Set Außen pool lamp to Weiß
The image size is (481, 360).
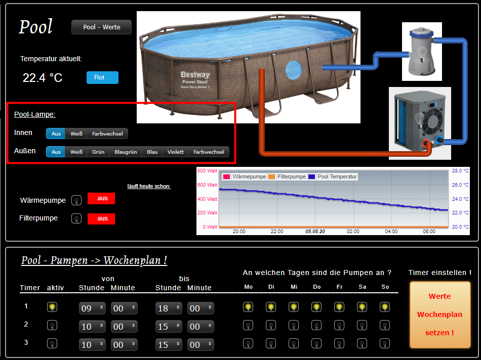pos(76,152)
